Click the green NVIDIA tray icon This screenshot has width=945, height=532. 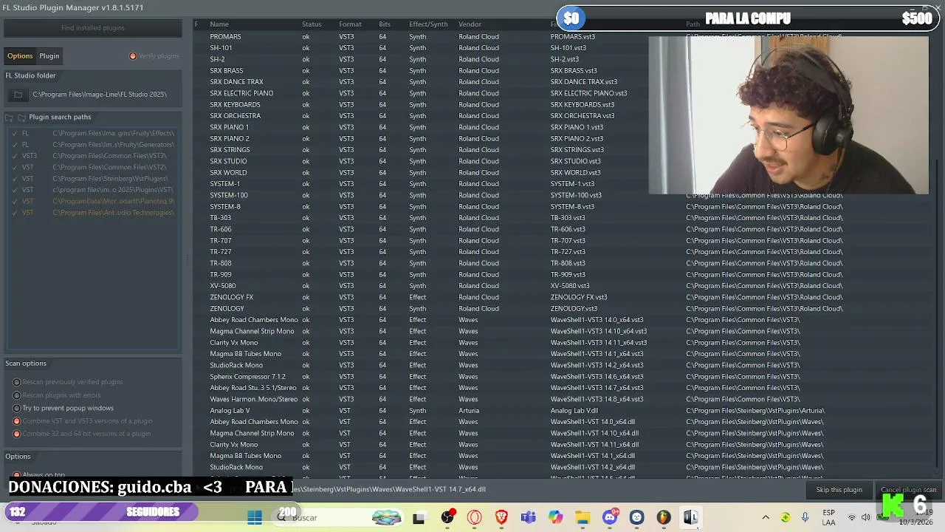[x=786, y=517]
